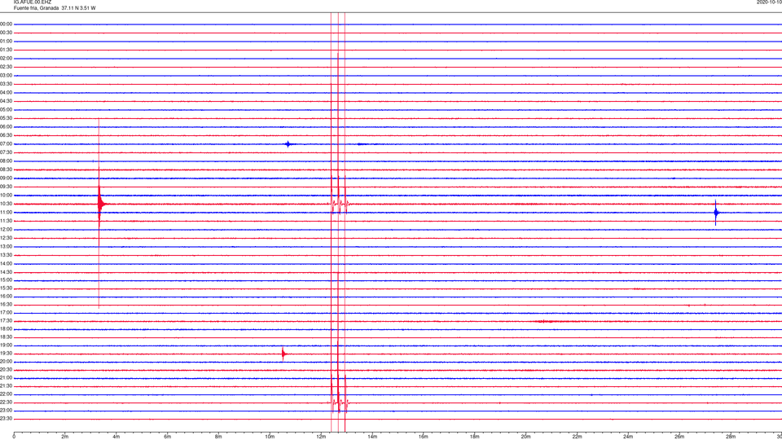Select the 08:30 trace time label

[x=7, y=169]
